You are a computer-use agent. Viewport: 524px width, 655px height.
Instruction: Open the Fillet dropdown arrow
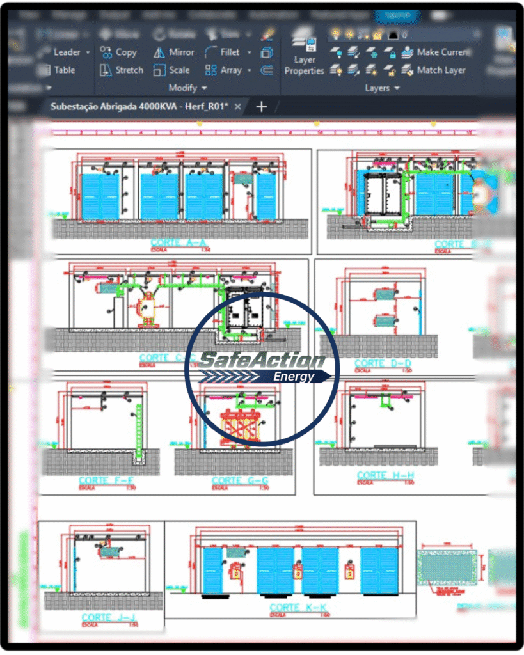[x=248, y=52]
